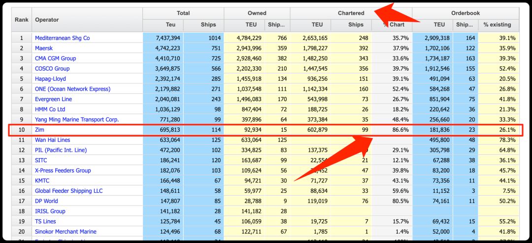This screenshot has width=532, height=243.
Task: Select the Sinokor Merchant Marine link
Action: tap(66, 232)
